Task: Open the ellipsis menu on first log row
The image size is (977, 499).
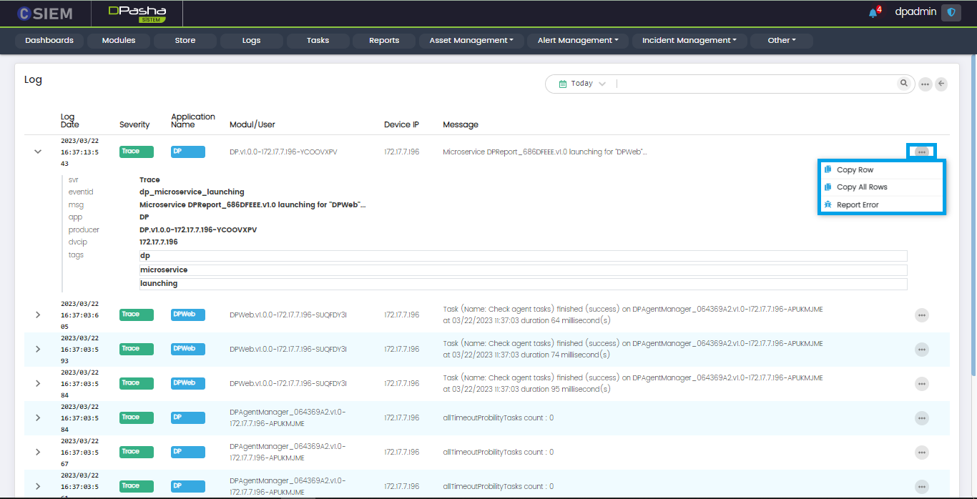Action: point(921,152)
